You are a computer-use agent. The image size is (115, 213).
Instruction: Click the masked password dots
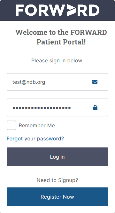[42, 108]
